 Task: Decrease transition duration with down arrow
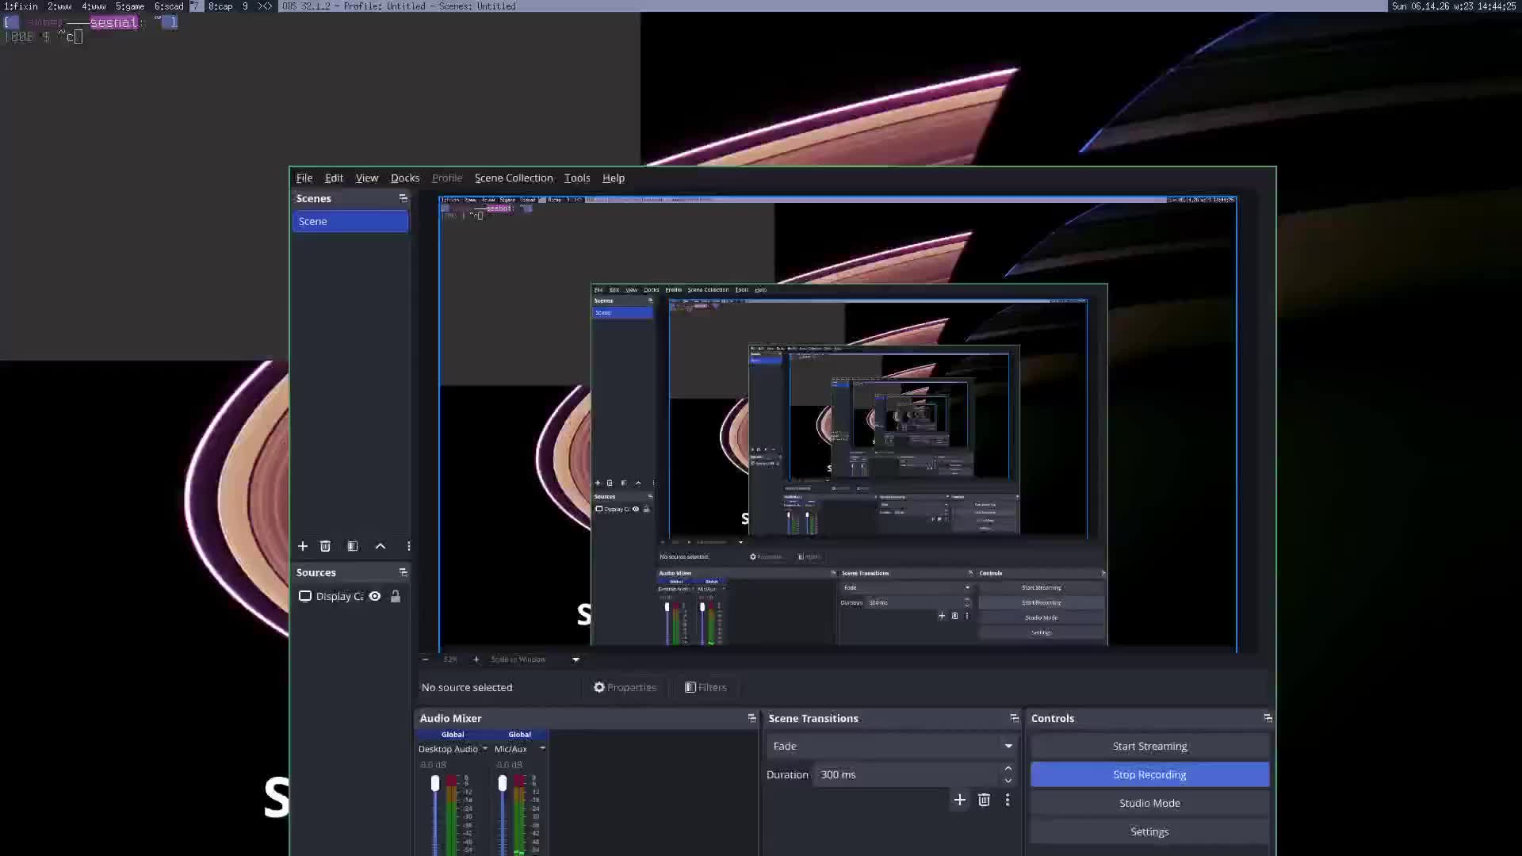click(1008, 781)
